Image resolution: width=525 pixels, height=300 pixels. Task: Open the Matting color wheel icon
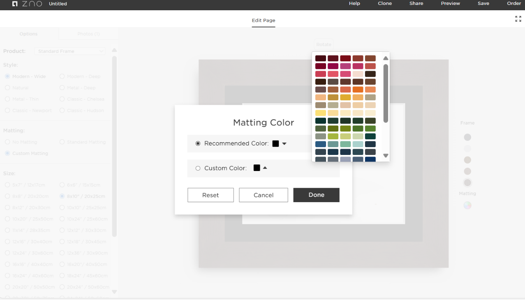click(x=467, y=205)
